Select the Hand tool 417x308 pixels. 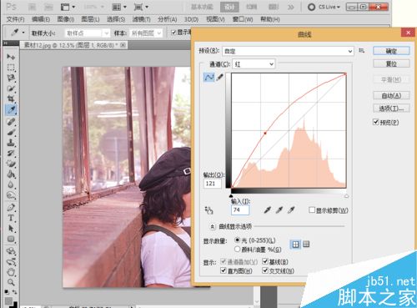coord(11,271)
